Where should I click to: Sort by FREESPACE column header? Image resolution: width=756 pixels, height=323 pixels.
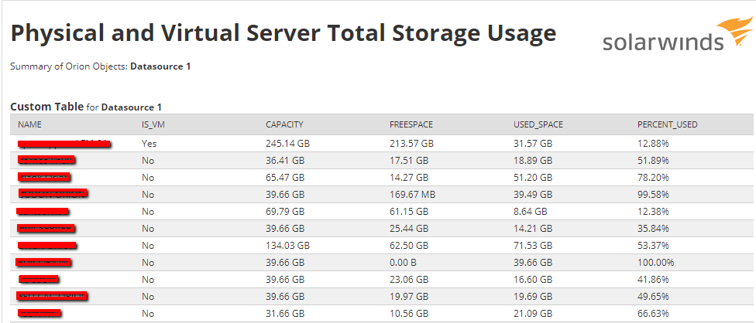pos(411,124)
